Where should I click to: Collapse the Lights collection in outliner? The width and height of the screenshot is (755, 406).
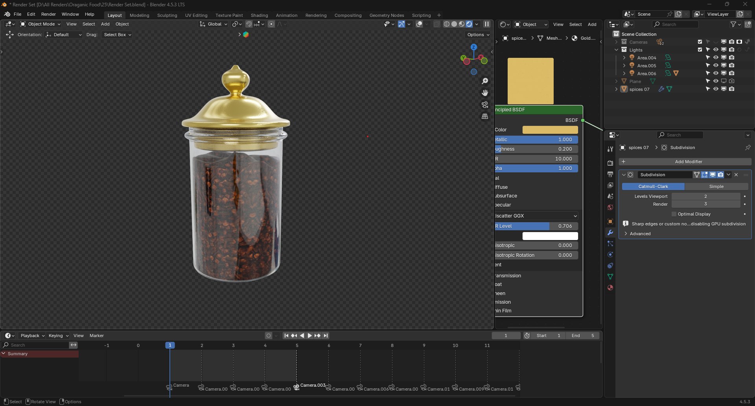pyautogui.click(x=616, y=50)
